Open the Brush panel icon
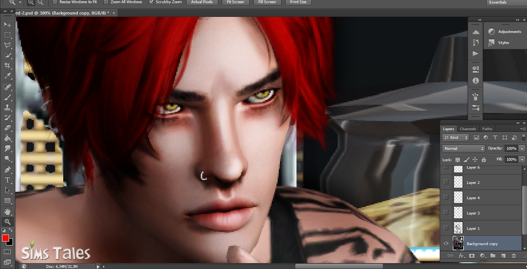This screenshot has width=527, height=269. [x=476, y=97]
